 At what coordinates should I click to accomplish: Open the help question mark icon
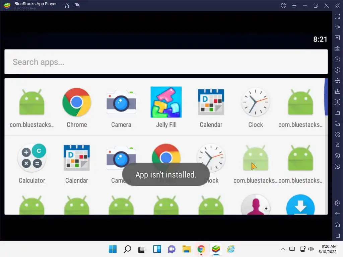pos(283,6)
